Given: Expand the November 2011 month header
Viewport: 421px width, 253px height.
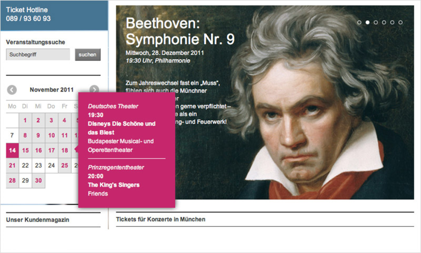Looking at the screenshot, I should click(52, 90).
